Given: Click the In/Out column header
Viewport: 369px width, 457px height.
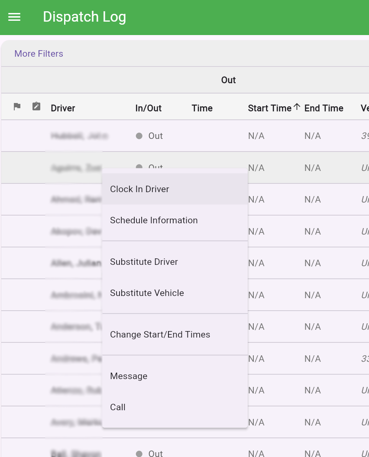Looking at the screenshot, I should (x=148, y=108).
